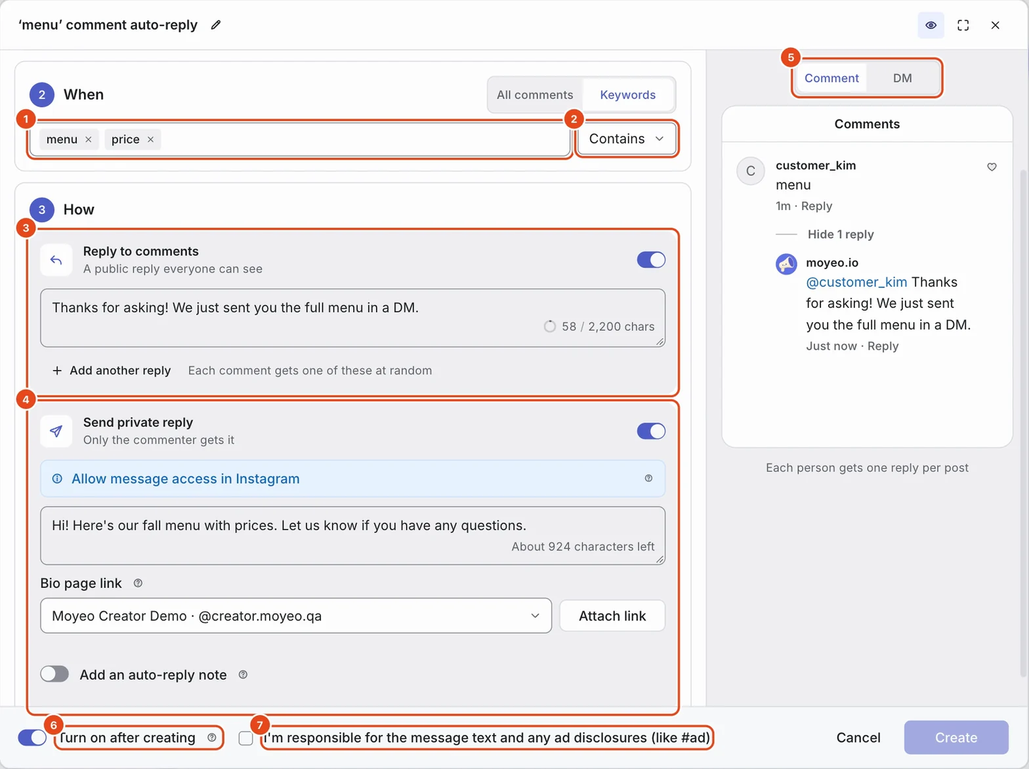Viewport: 1029px width, 769px height.
Task: Toggle the preview eye icon
Action: tap(931, 25)
